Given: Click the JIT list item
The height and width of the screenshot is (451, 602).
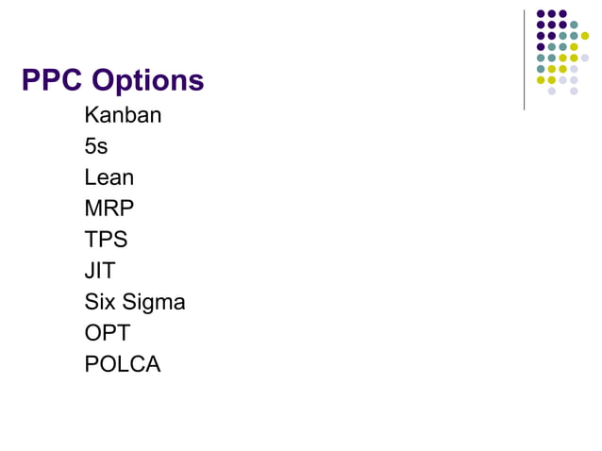Looking at the screenshot, I should 100,270.
